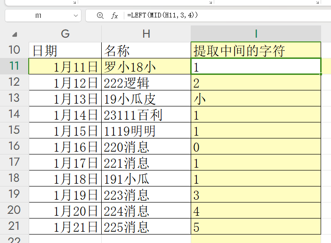Click cell 222逻辑
The width and height of the screenshot is (331, 243).
tap(146, 82)
